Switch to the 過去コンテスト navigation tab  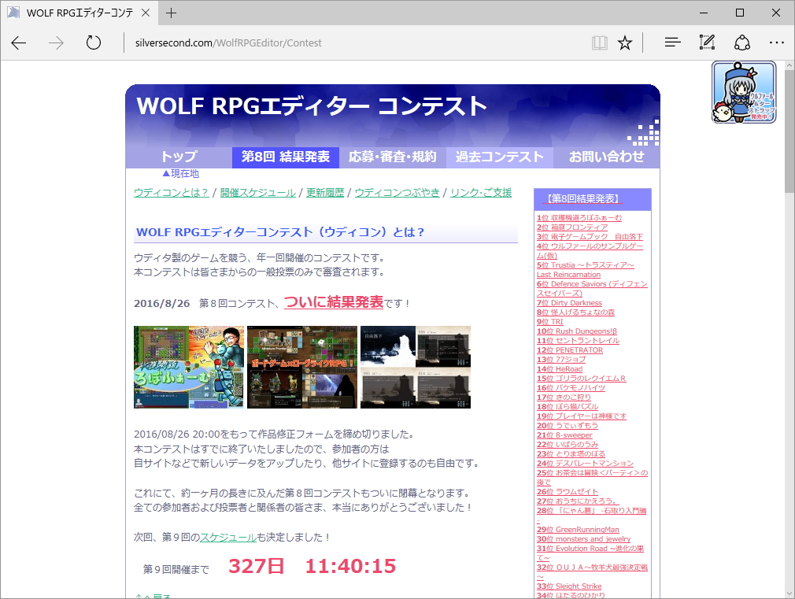coord(499,157)
